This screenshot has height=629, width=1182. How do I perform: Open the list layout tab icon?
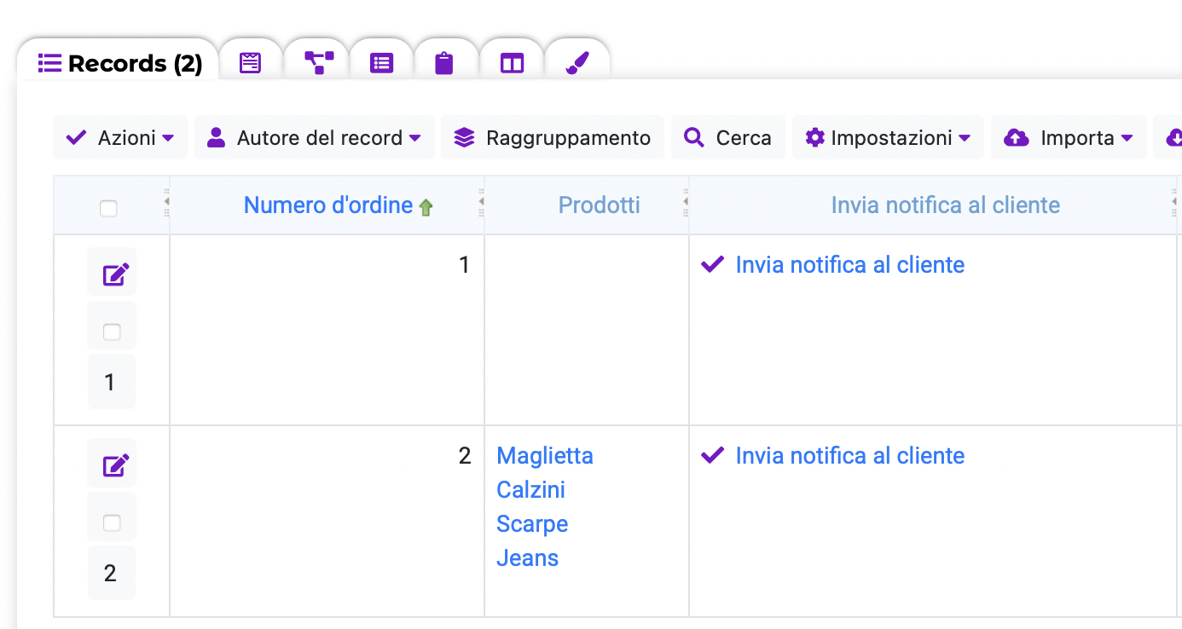[381, 63]
